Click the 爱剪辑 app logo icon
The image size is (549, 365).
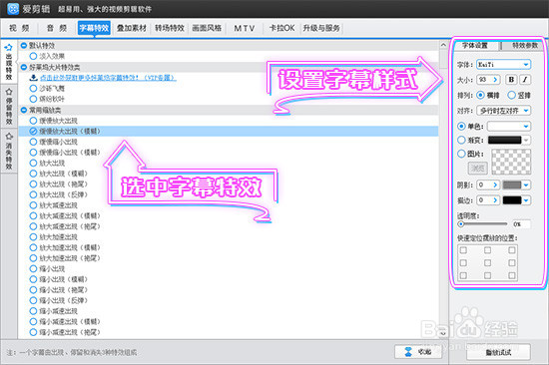coord(13,8)
